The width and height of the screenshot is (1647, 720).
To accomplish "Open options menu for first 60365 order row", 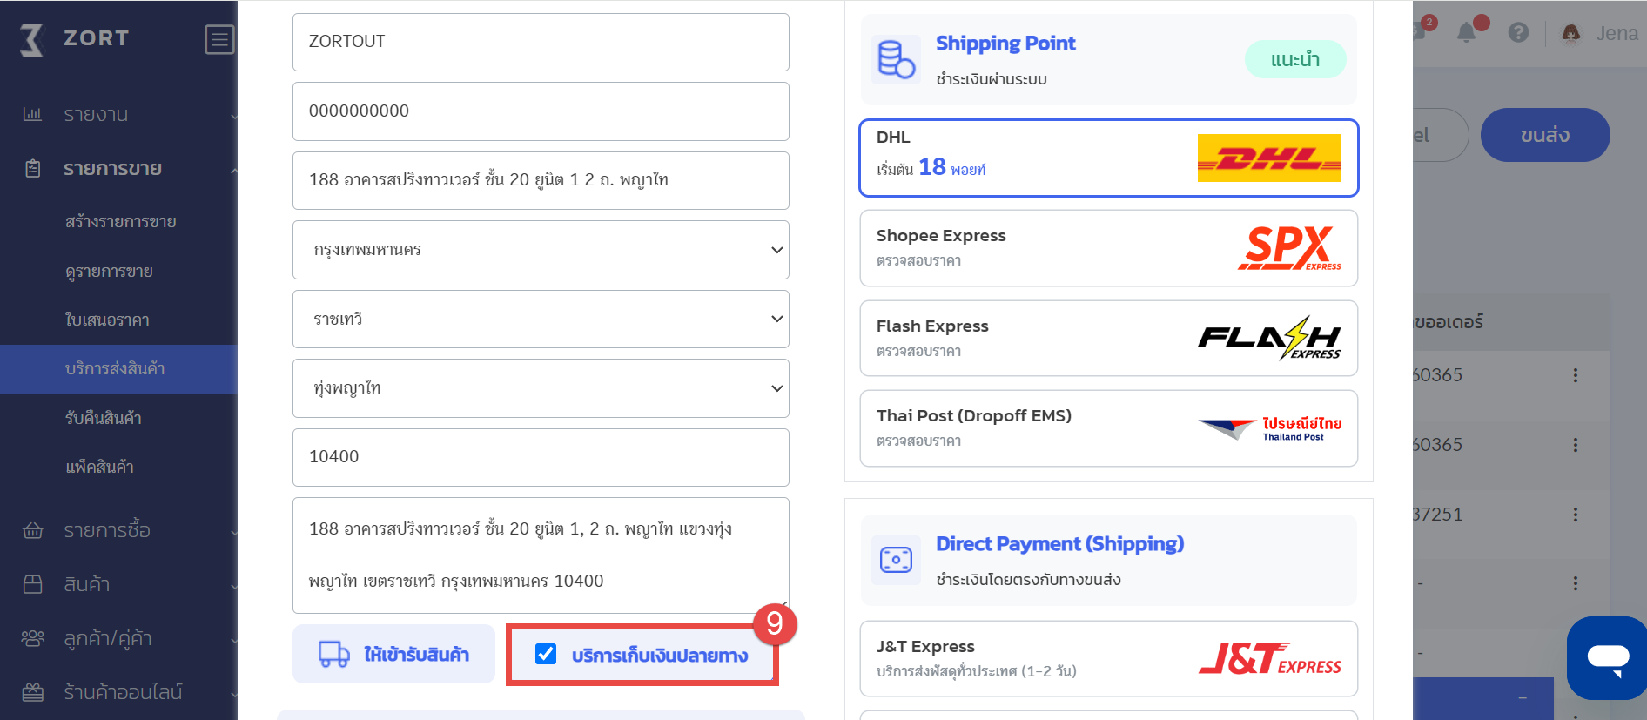I will [1575, 375].
